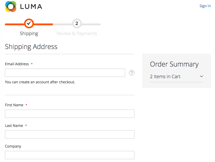The height and width of the screenshot is (162, 215).
Task: Click the gray progress bar after step 2
Action: 91,24
